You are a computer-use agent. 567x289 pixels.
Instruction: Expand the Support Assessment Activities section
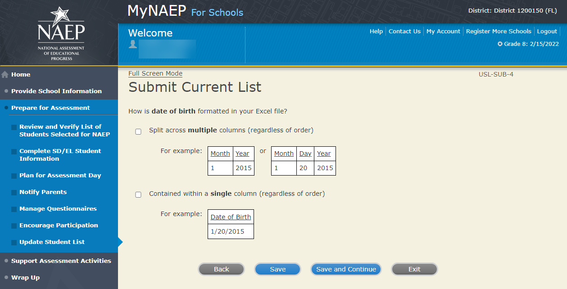[61, 261]
